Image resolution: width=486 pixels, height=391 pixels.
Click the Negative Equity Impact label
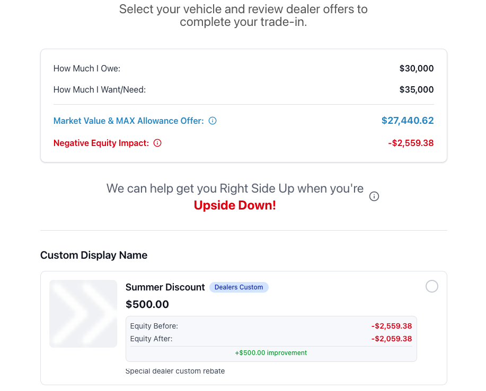click(101, 143)
